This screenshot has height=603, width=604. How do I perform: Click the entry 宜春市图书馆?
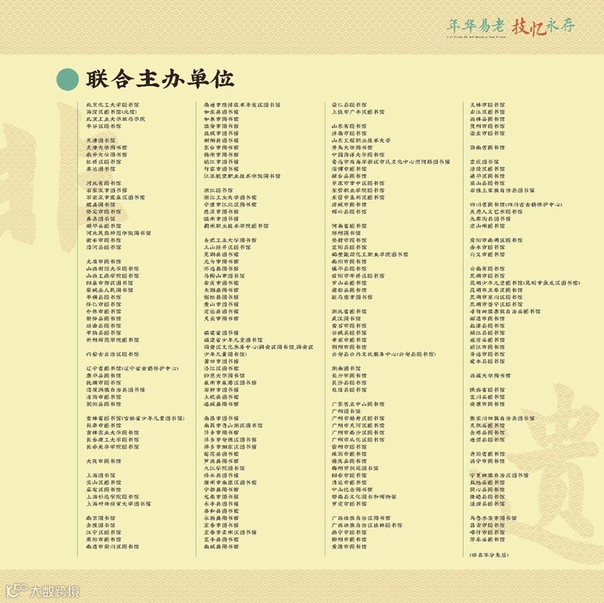coord(221,525)
